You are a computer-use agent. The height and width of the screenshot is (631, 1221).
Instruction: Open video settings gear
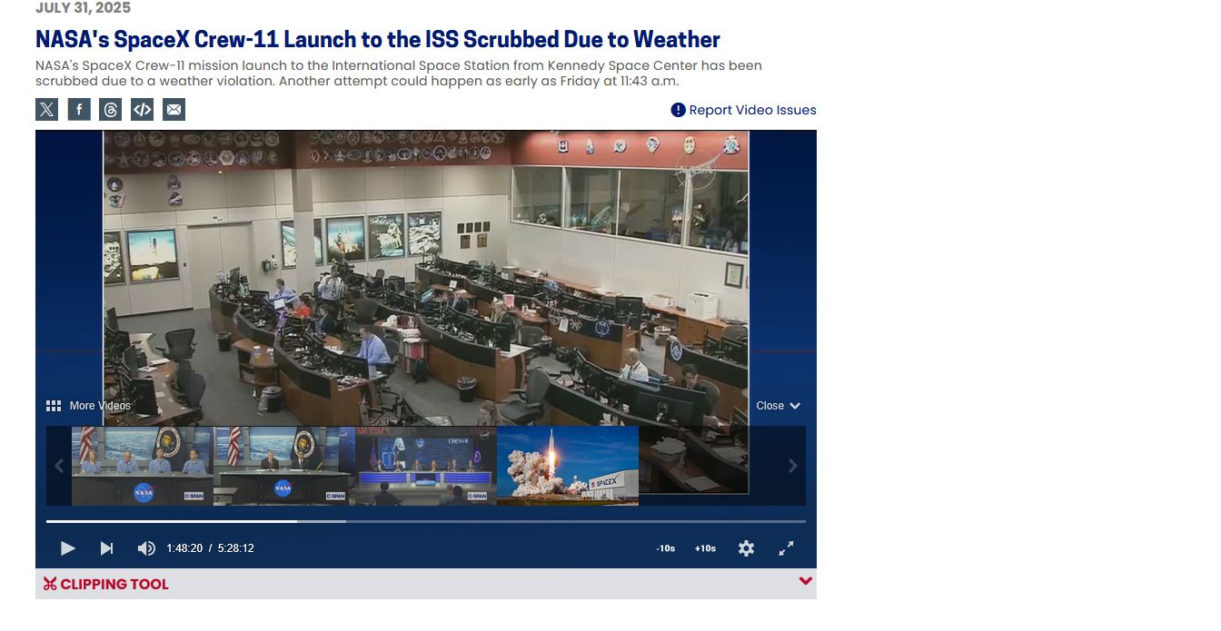tap(746, 548)
